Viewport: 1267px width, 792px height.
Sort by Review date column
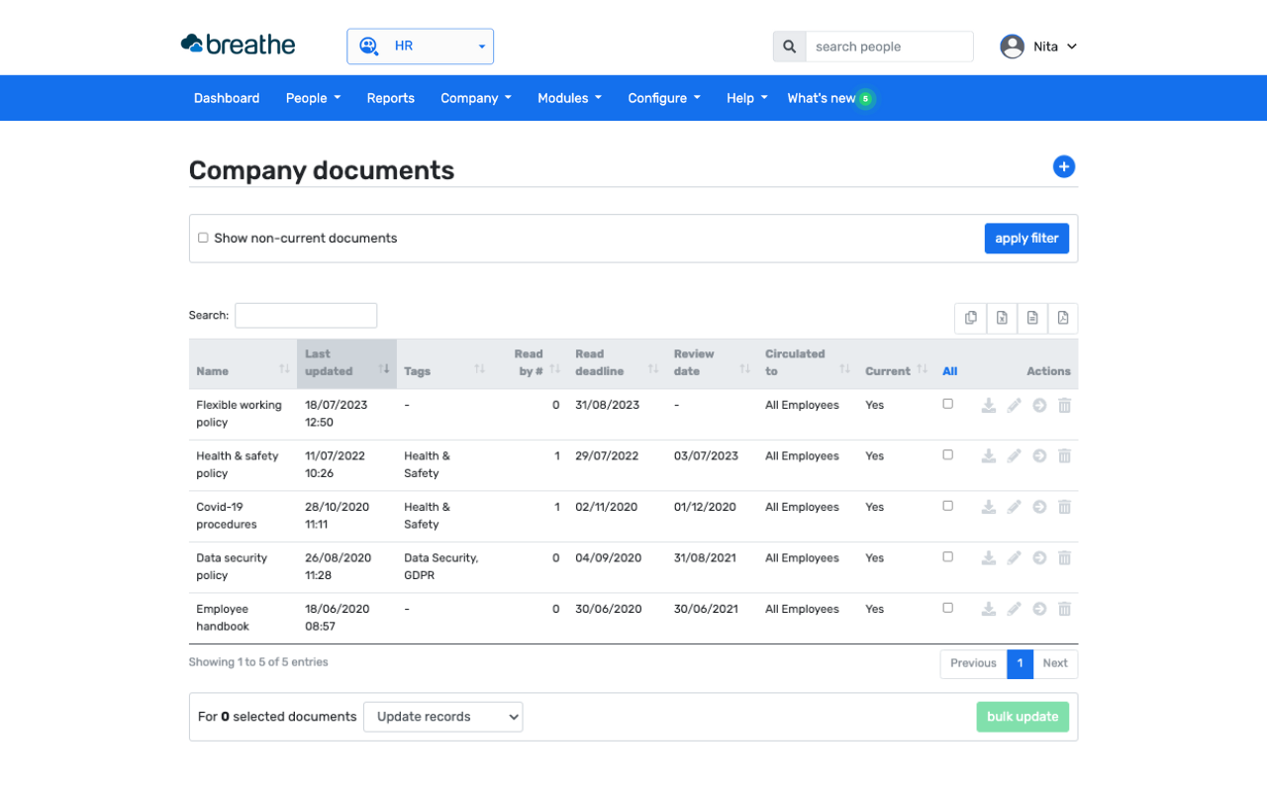712,364
